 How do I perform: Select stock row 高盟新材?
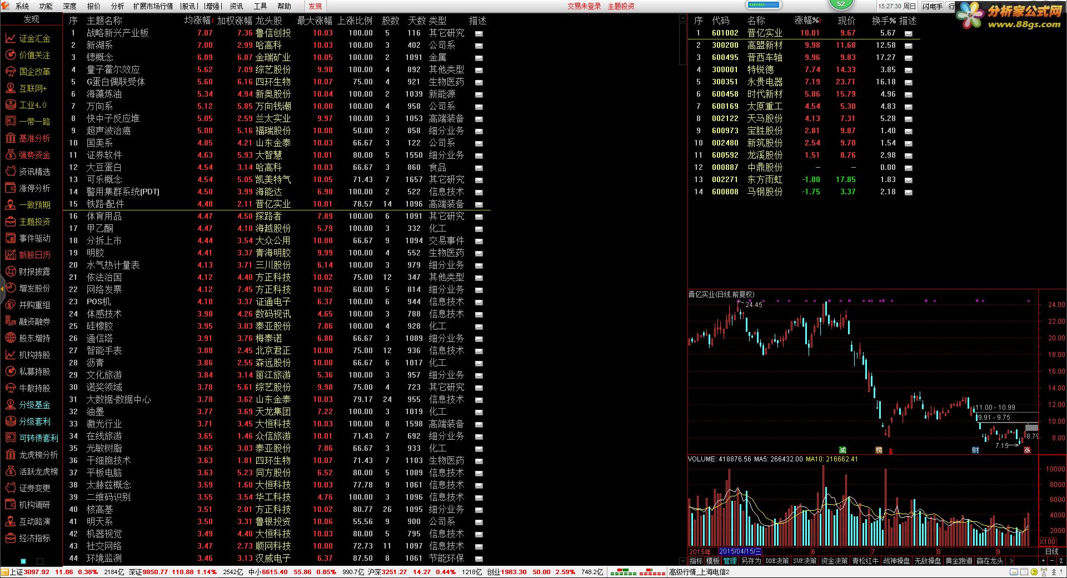(804, 46)
